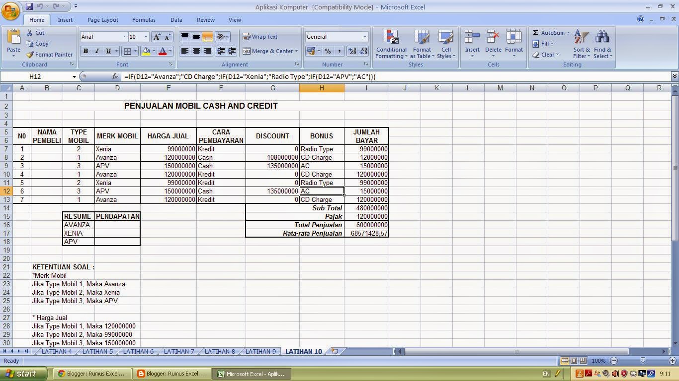Click the Insert cells button
679x381 pixels.
coord(472,45)
